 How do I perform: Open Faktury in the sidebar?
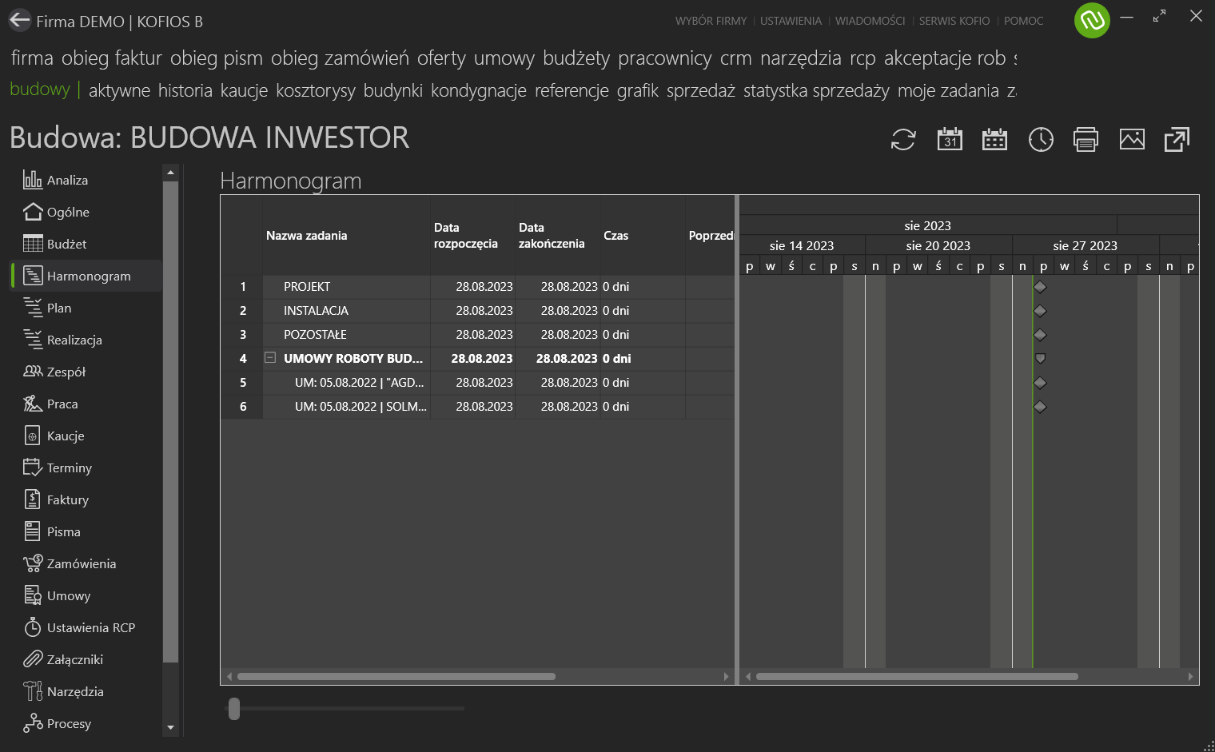pyautogui.click(x=86, y=499)
